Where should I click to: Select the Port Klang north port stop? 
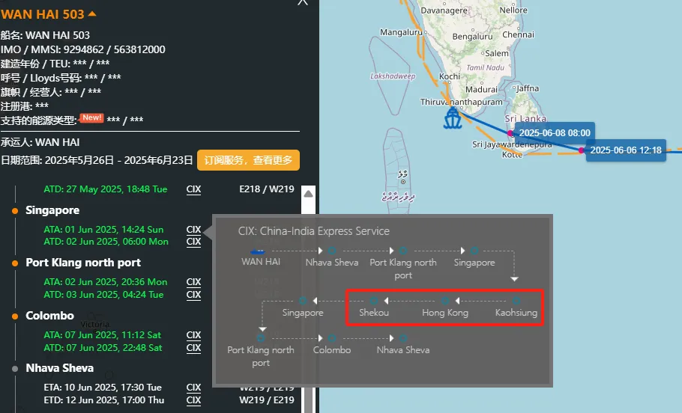click(83, 263)
